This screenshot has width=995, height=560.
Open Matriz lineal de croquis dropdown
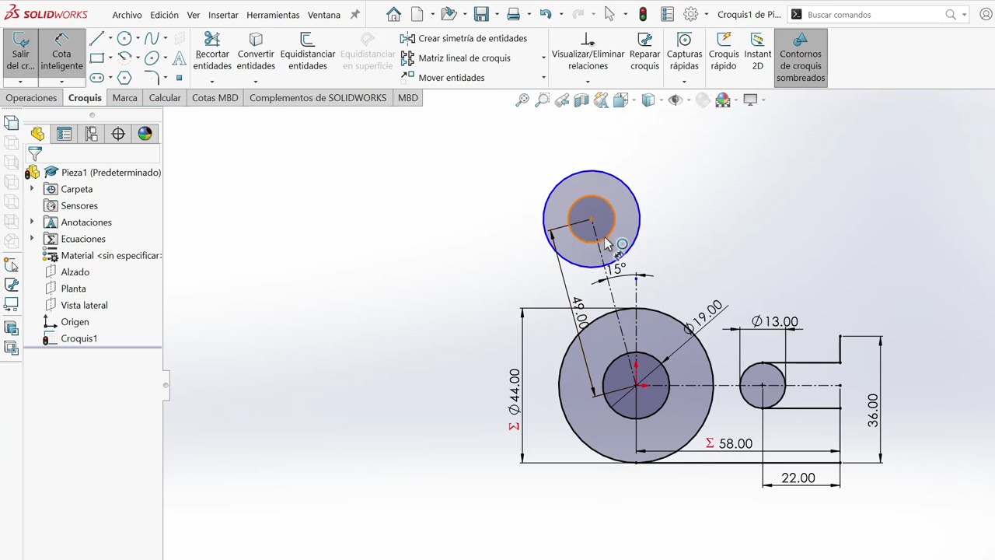coord(543,58)
